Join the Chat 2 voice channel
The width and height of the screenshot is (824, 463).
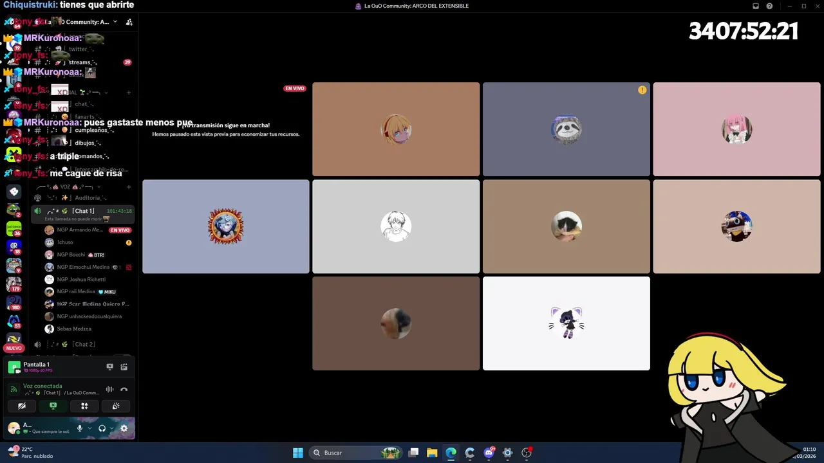click(x=82, y=344)
